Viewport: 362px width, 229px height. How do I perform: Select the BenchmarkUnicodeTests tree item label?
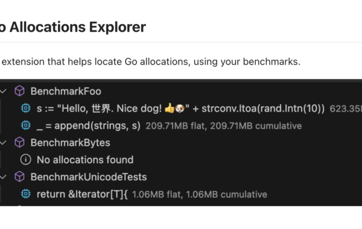click(89, 177)
